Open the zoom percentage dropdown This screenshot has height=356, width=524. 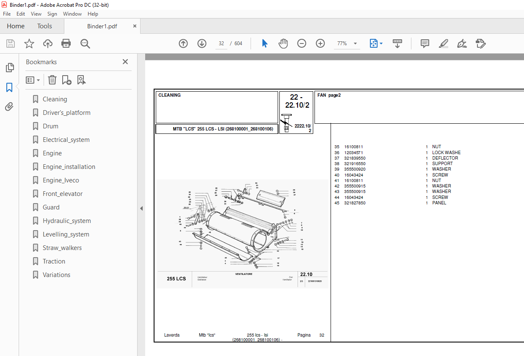click(355, 43)
